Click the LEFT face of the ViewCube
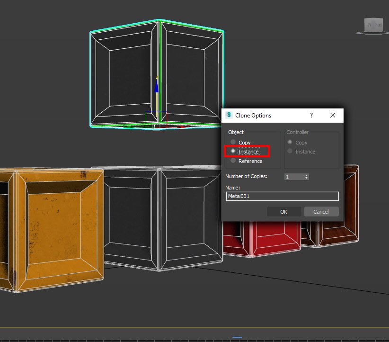Image resolution: width=389 pixels, height=342 pixels. pos(368,25)
